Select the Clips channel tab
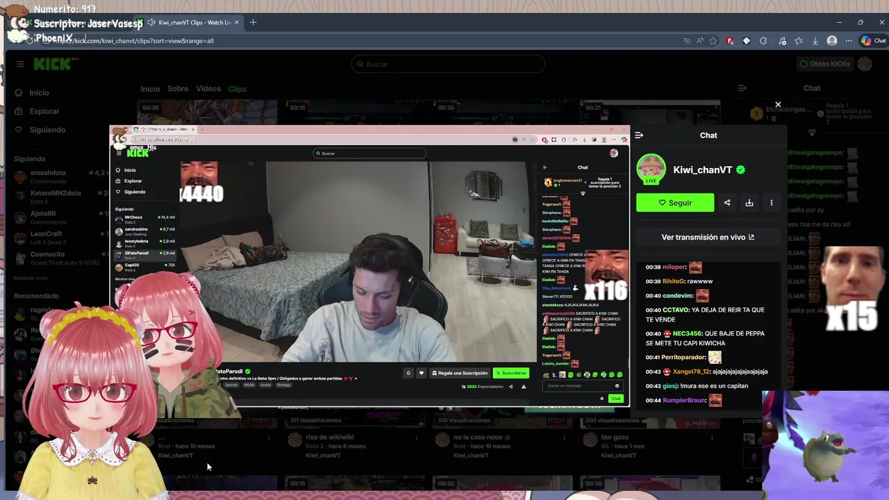 237,89
